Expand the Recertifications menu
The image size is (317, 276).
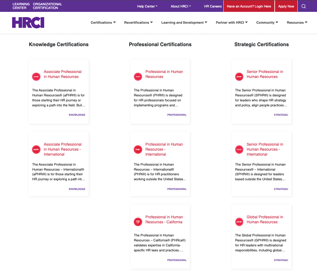[x=138, y=22]
